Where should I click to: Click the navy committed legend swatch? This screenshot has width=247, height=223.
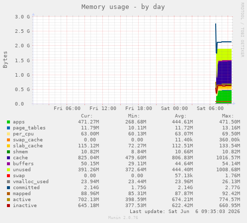click(8, 188)
